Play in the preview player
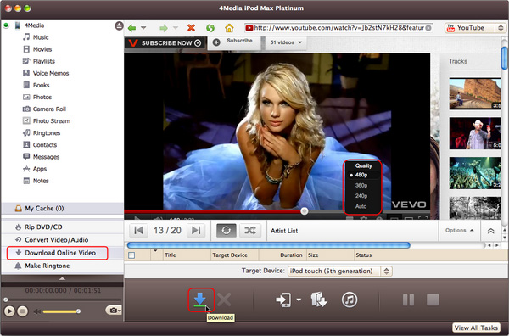Viewport: 509px width, 336px height. 9,311
